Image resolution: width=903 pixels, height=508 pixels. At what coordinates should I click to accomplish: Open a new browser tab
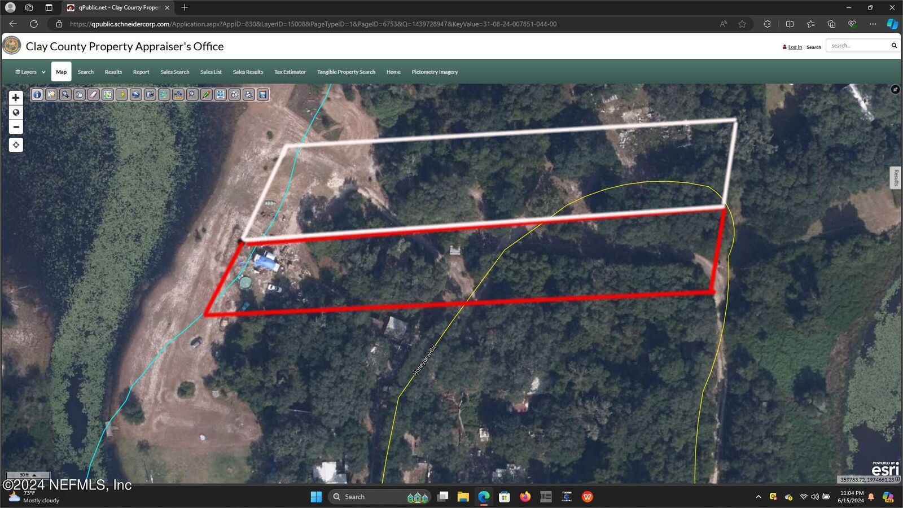185,7
